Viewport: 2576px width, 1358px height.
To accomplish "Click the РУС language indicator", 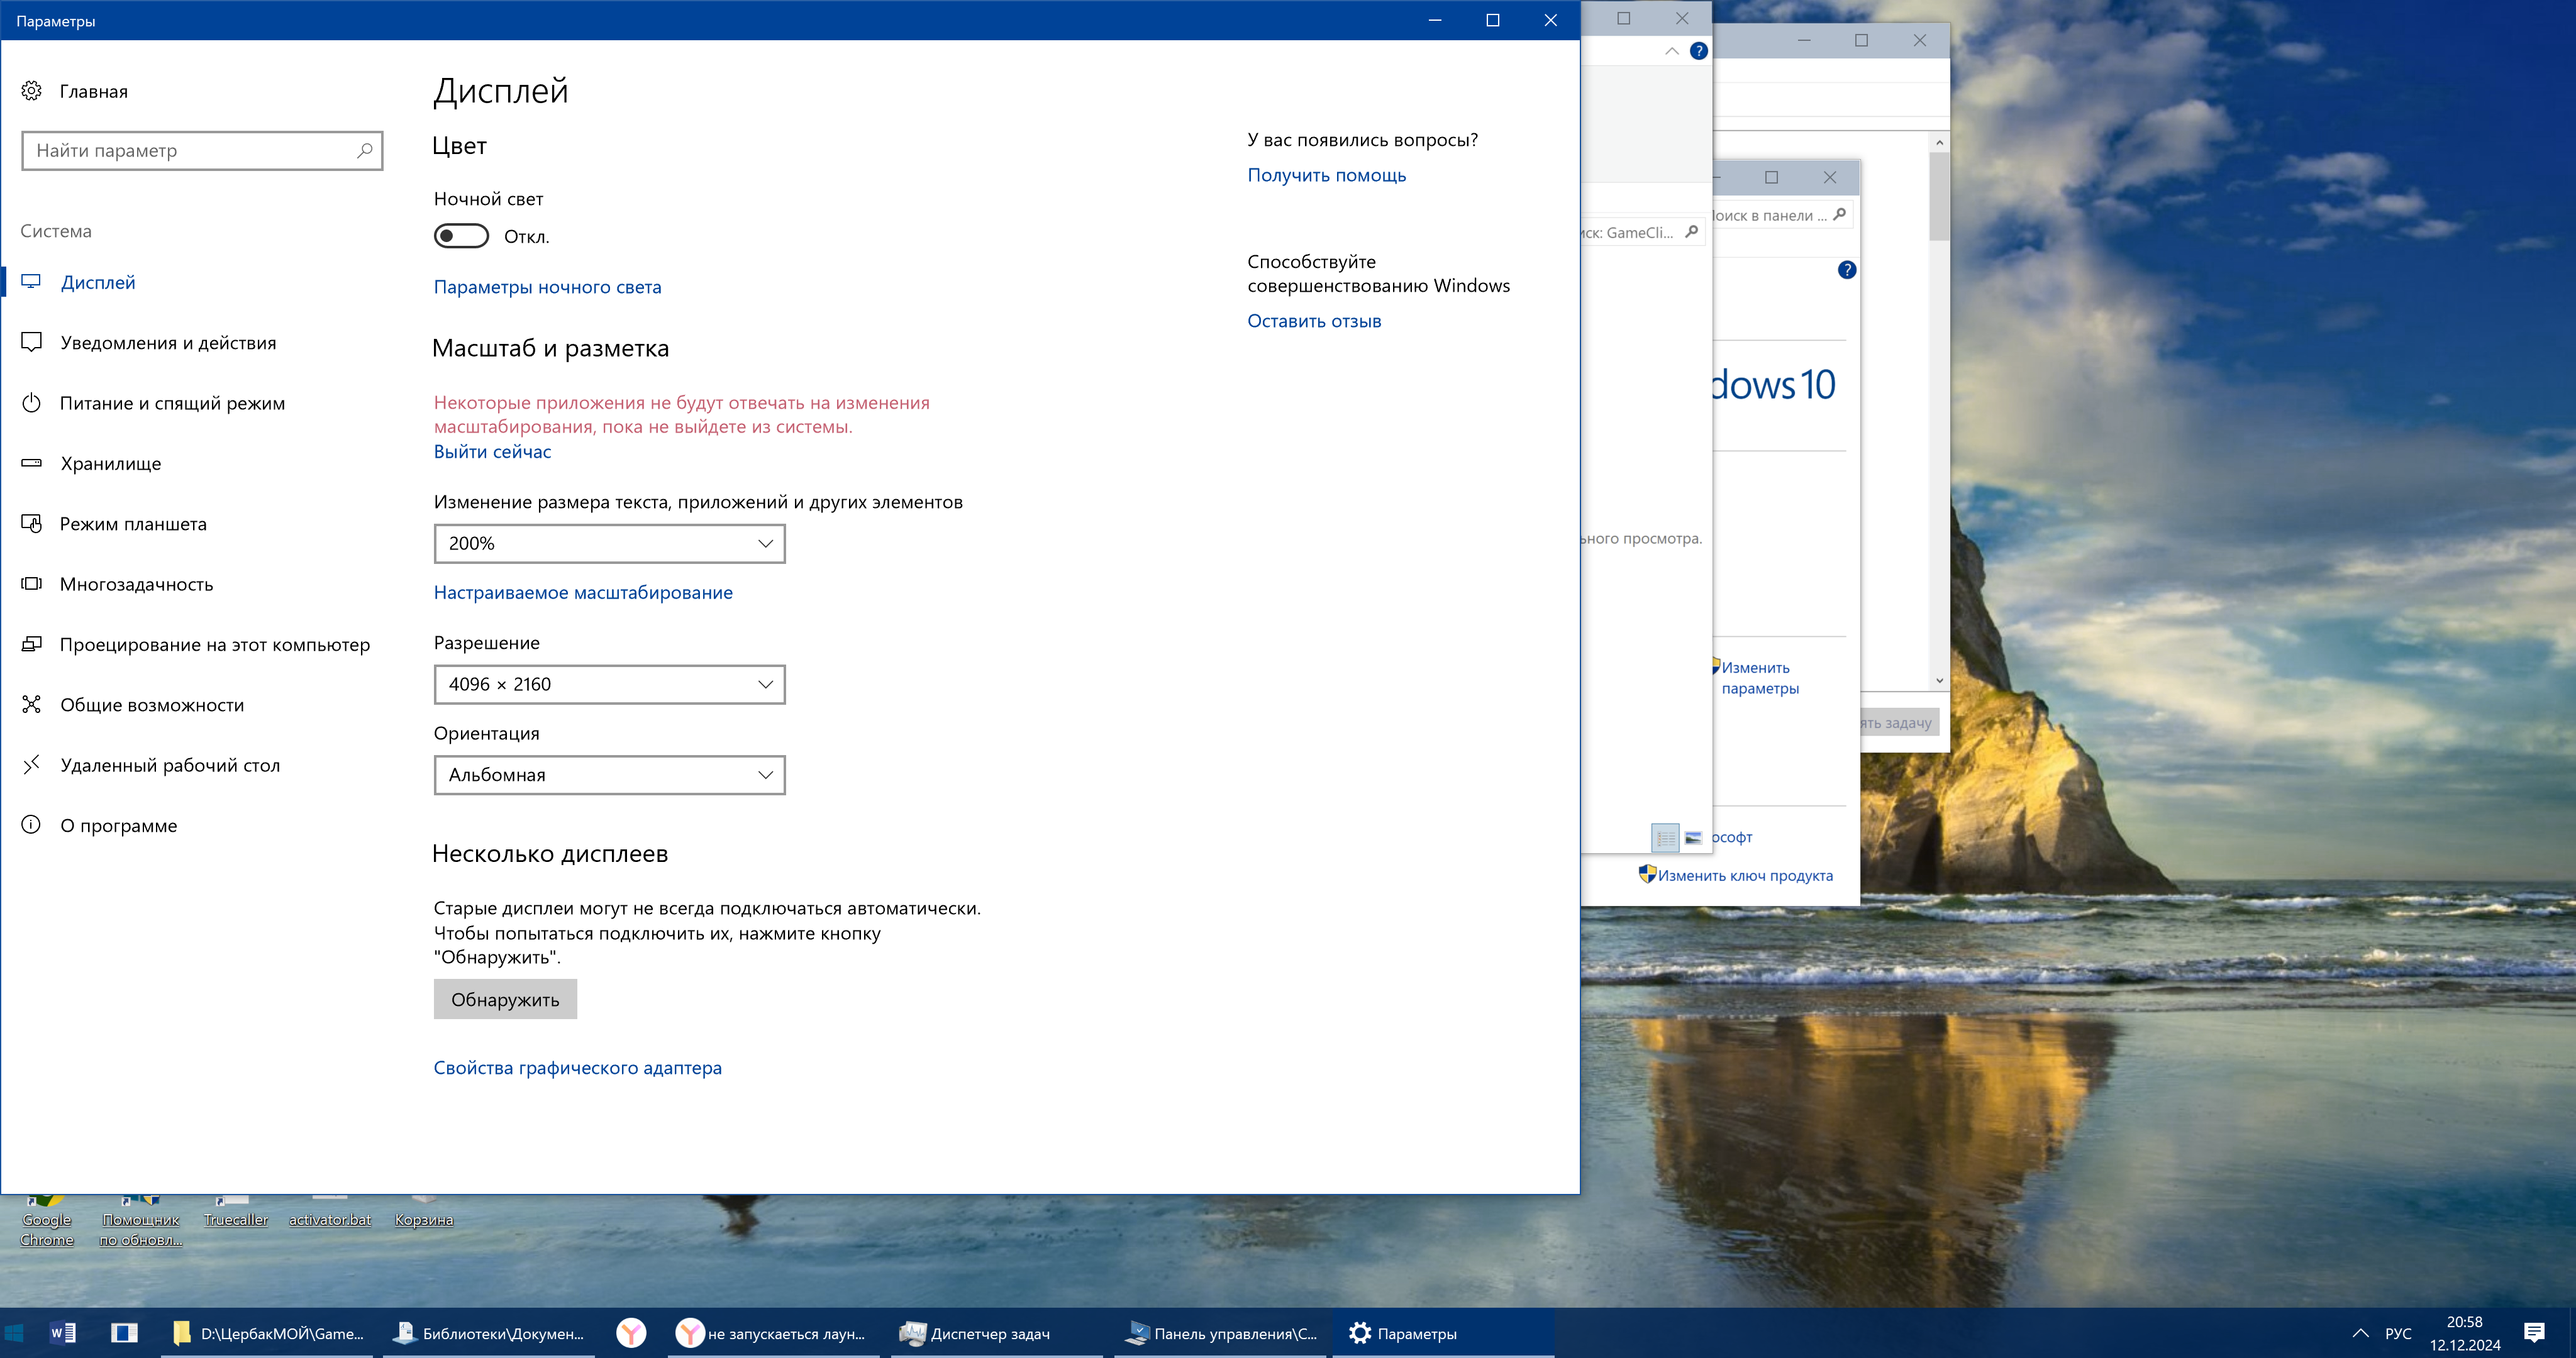I will [x=2398, y=1333].
